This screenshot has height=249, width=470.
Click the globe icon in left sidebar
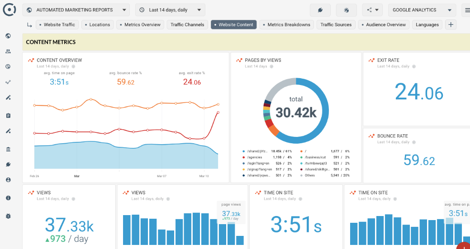tap(8, 36)
